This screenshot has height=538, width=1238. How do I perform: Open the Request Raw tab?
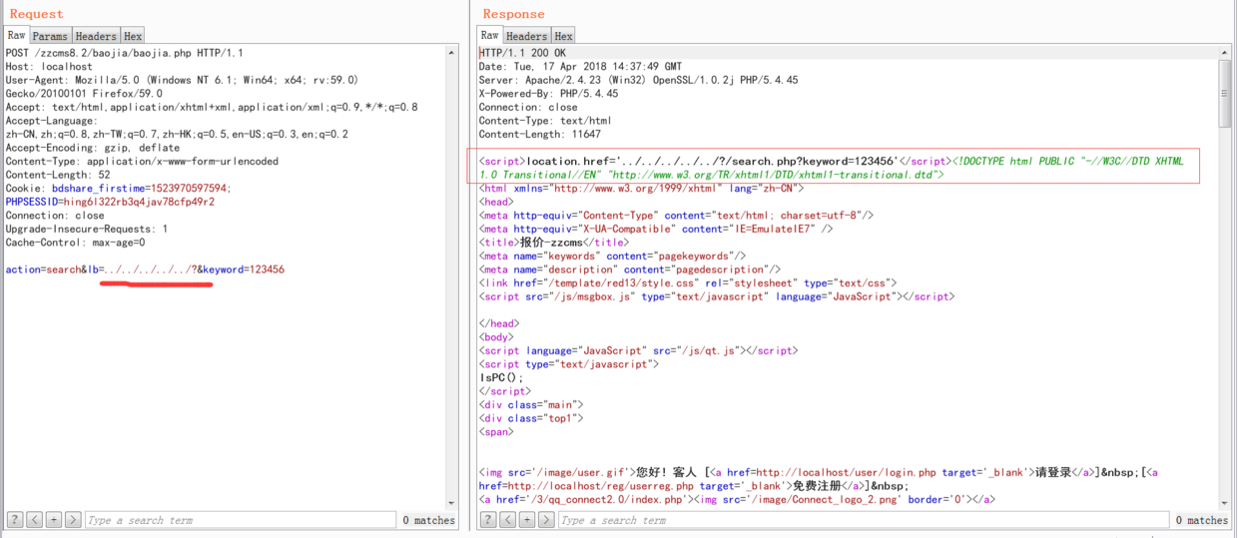16,36
